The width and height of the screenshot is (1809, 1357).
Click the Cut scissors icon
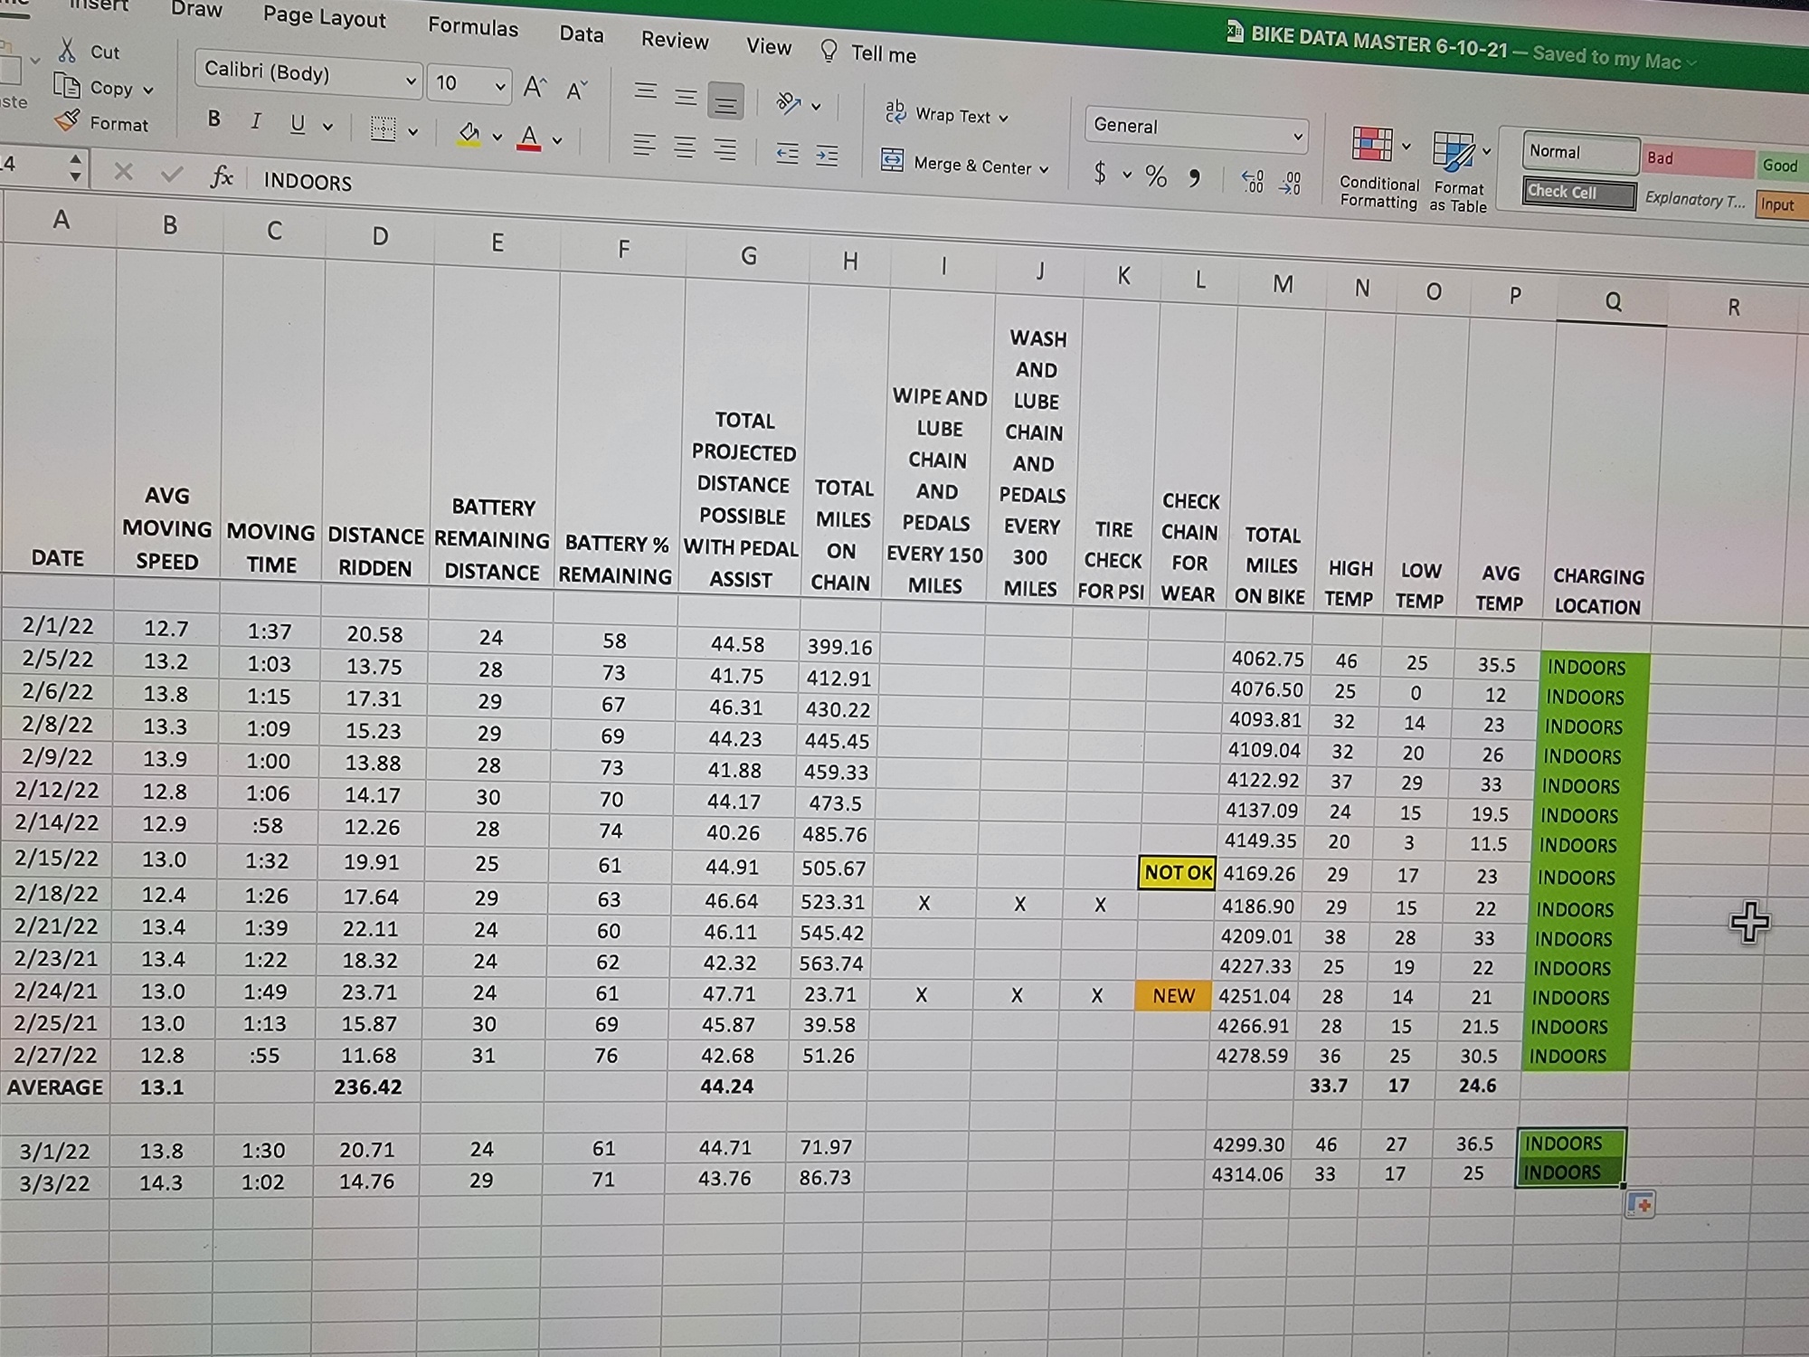[x=67, y=49]
